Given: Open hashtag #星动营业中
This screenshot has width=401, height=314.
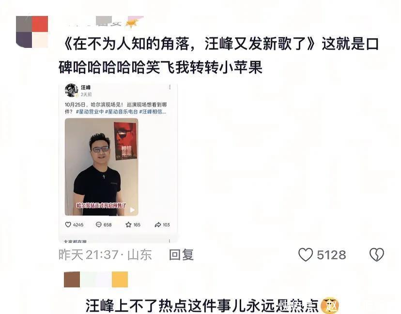Looking at the screenshot, I should point(90,112).
